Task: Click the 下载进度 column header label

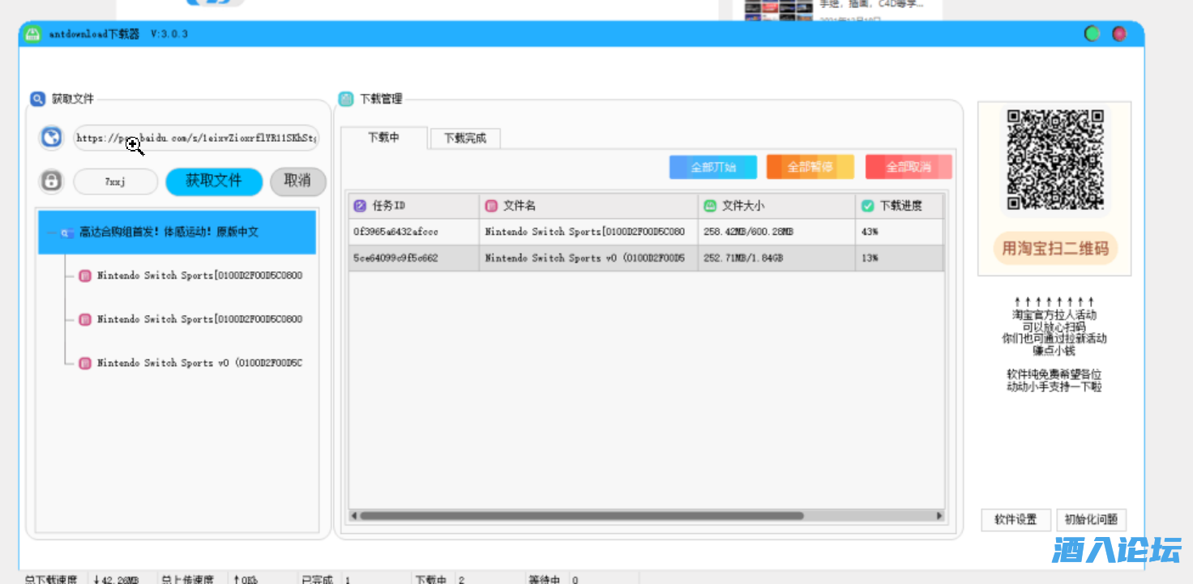Action: tap(901, 206)
